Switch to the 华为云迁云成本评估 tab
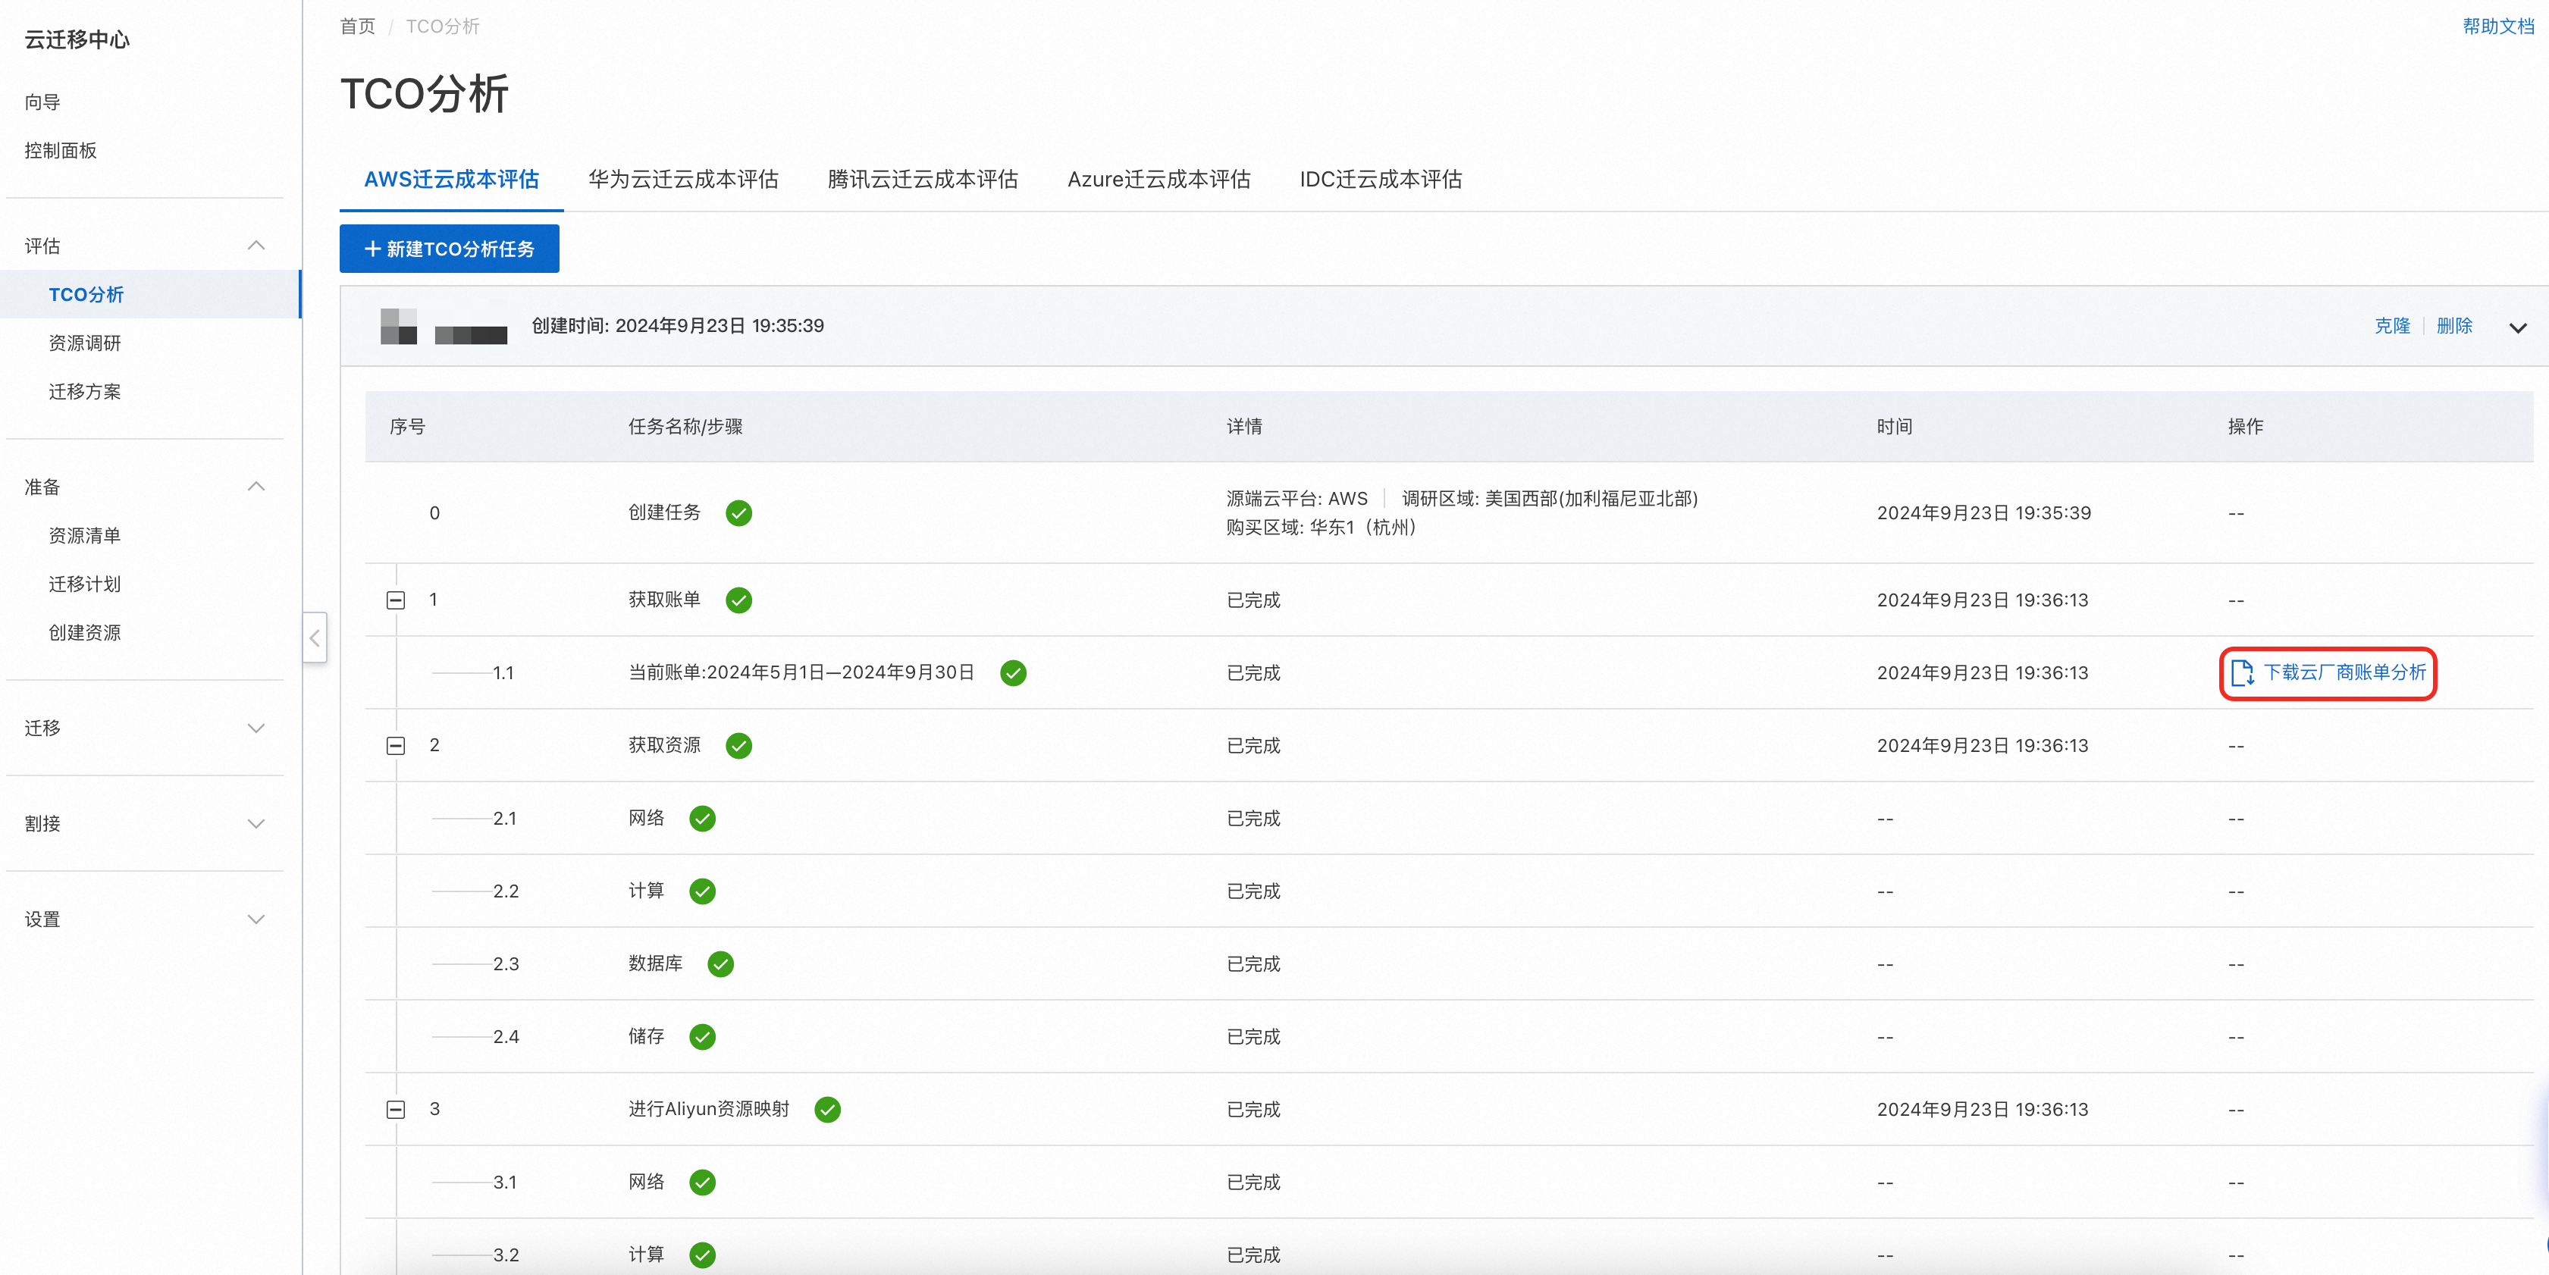 click(683, 180)
